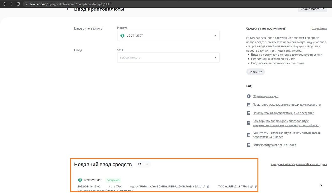The width and height of the screenshot is (332, 193).
Task: Open the TxID explorer link icon
Action: [x=252, y=187]
